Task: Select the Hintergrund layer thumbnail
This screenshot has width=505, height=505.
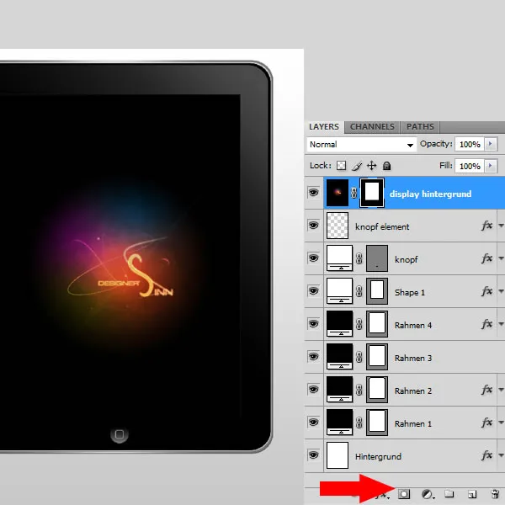Action: point(338,455)
